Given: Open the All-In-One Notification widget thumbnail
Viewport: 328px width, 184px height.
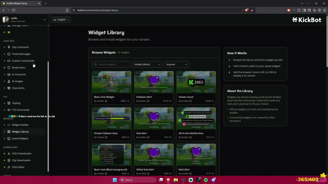Looking at the screenshot, I should (196, 119).
